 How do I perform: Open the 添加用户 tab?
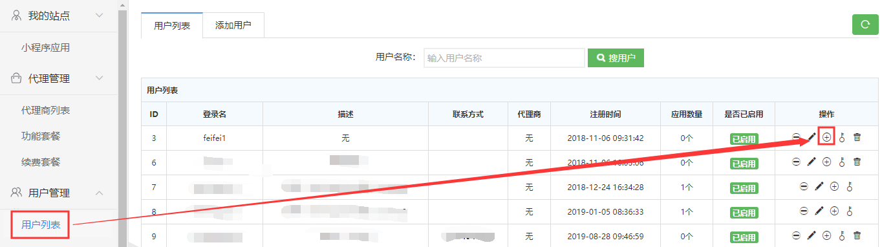(233, 26)
